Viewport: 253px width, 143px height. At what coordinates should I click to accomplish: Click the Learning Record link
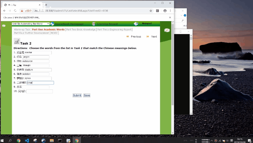pos(107,24)
